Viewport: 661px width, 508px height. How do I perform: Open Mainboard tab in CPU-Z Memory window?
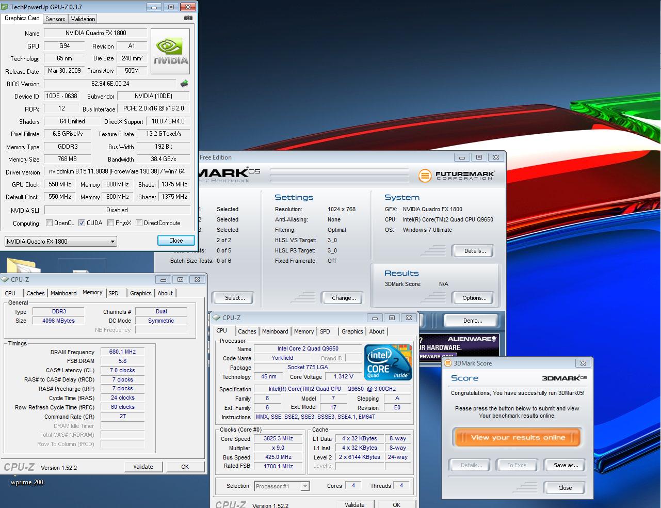tap(63, 293)
